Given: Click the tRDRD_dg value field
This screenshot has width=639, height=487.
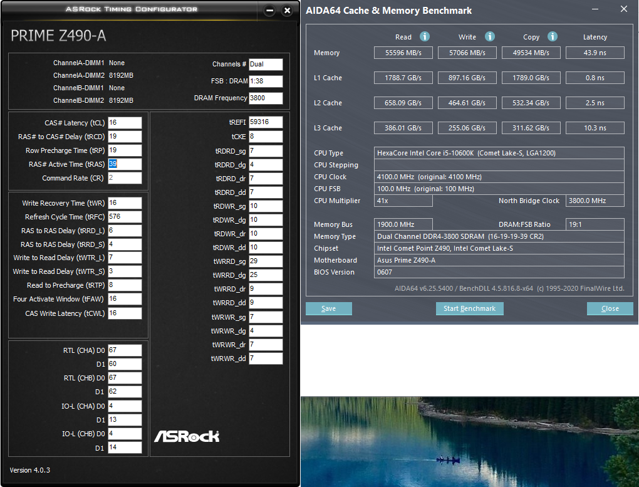Looking at the screenshot, I should click(266, 165).
